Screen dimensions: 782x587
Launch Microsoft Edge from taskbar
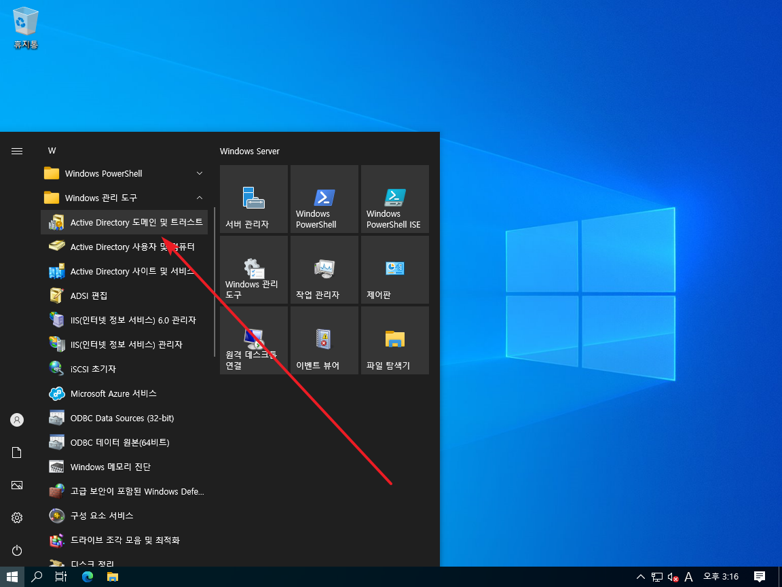click(x=88, y=577)
